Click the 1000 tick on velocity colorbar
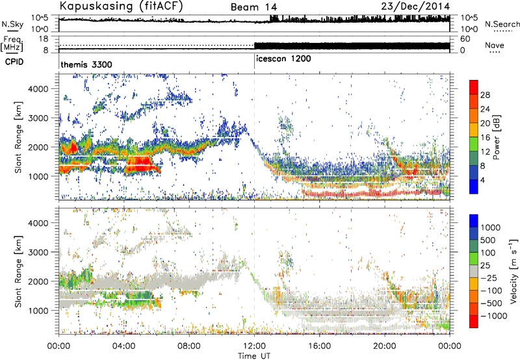This screenshot has height=360, width=520. click(491, 227)
